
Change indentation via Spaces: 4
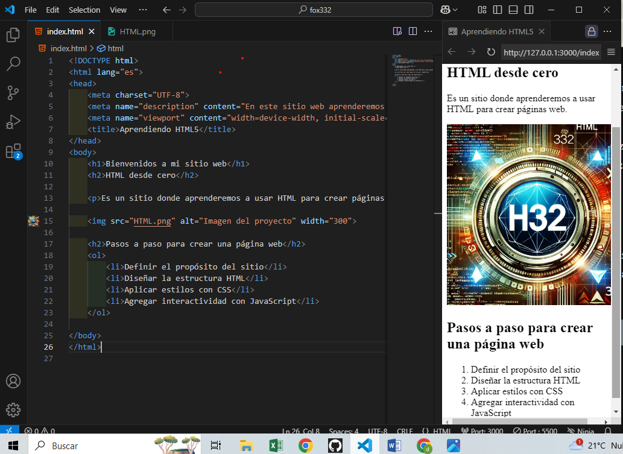pyautogui.click(x=343, y=430)
